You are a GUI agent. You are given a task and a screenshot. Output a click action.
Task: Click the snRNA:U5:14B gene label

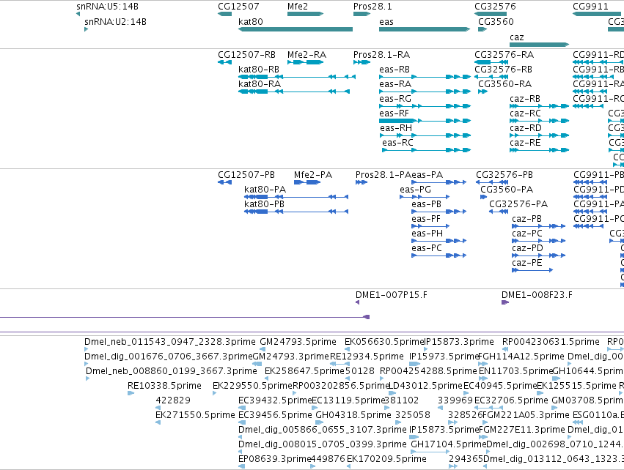click(x=108, y=7)
